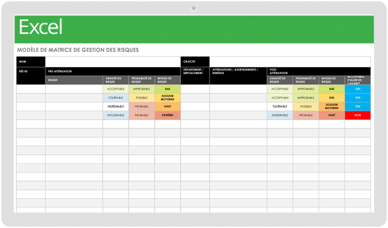Click the Excel title in green banner

40,27
